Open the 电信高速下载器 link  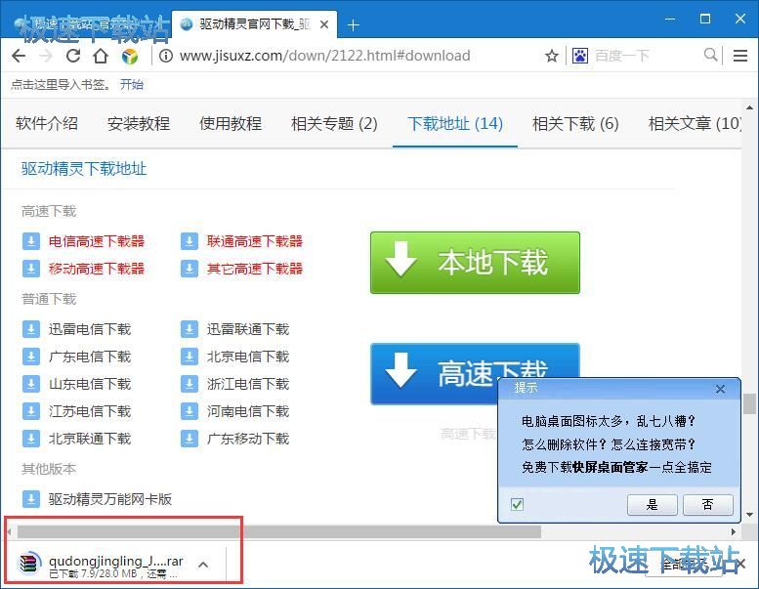[97, 241]
